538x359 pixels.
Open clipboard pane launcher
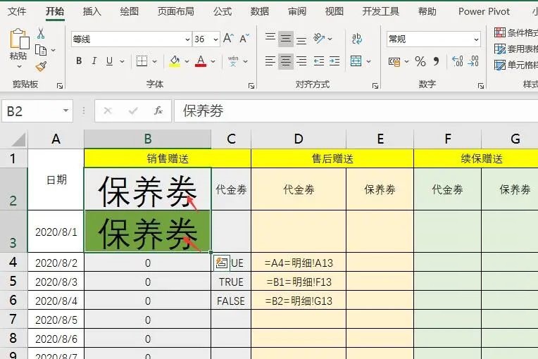point(60,86)
